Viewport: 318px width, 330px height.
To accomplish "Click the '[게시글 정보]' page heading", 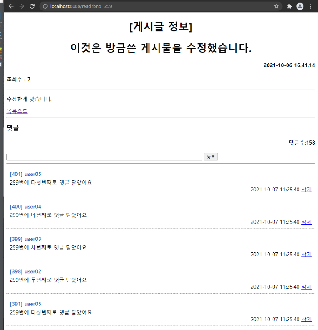I will click(161, 27).
